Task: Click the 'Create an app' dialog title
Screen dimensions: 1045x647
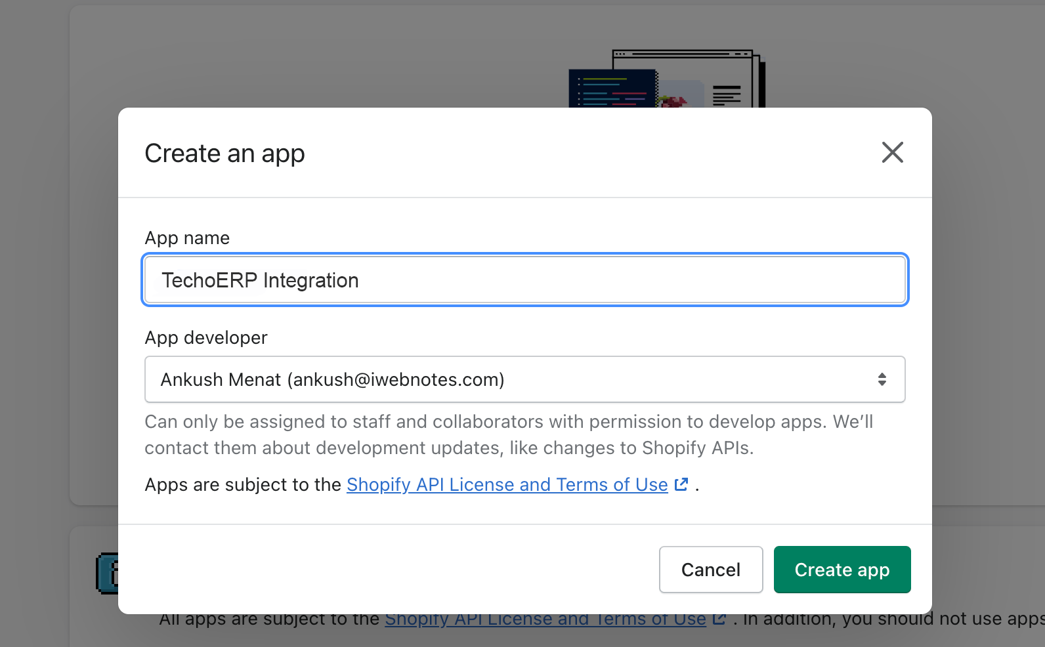Action: click(224, 154)
